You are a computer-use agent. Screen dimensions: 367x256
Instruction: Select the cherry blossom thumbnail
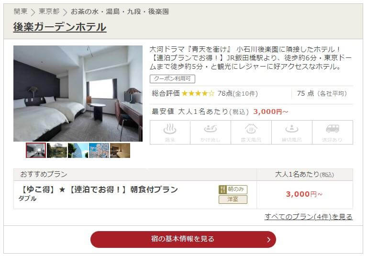coord(99,150)
